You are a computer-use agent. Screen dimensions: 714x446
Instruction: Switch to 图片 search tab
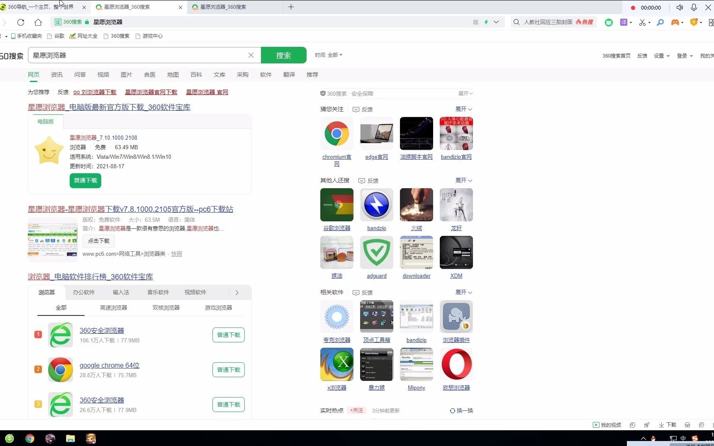[127, 75]
